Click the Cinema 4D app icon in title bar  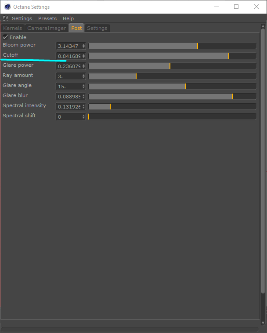[7, 7]
